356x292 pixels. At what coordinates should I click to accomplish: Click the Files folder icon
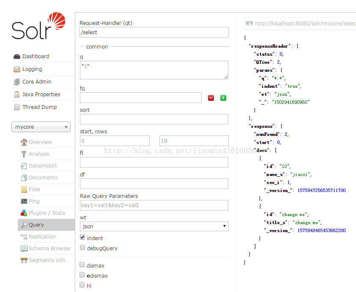click(x=24, y=189)
